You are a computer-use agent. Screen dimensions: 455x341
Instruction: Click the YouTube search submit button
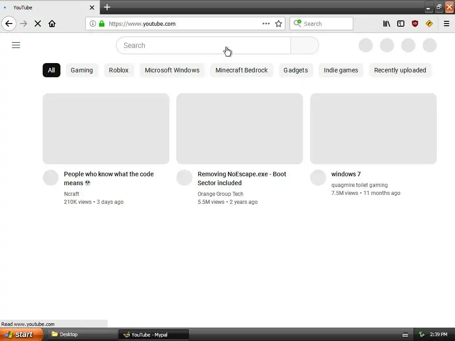[305, 45]
